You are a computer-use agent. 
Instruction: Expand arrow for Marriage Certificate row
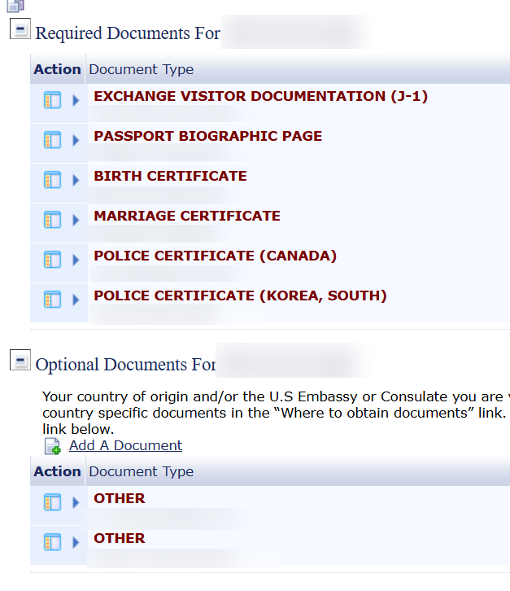[76, 220]
